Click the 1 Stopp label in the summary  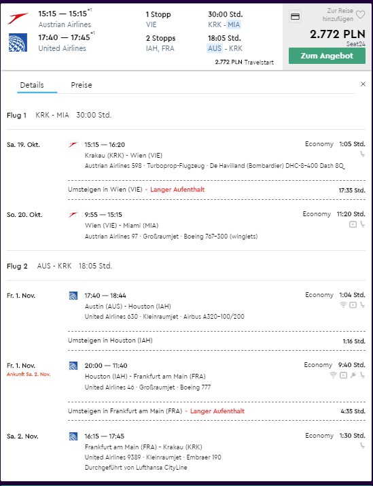[x=158, y=14]
